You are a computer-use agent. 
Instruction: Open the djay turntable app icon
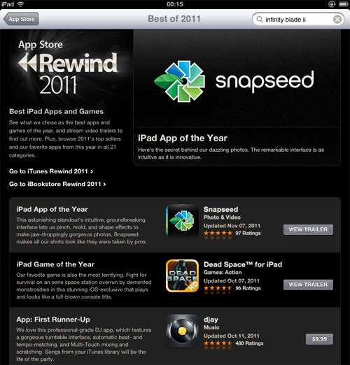182,331
